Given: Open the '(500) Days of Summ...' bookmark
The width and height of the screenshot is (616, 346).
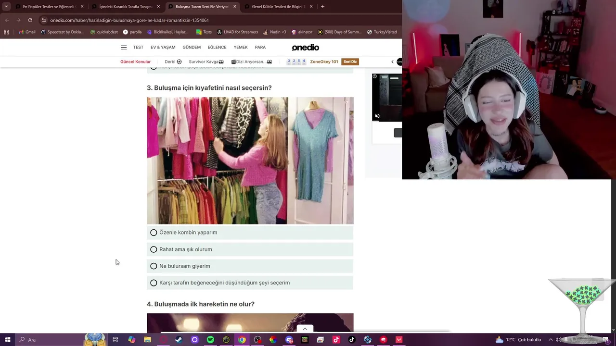Looking at the screenshot, I should (x=339, y=32).
